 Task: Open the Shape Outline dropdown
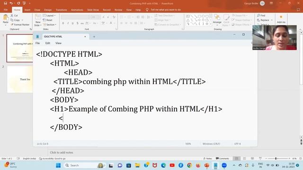click(241, 20)
